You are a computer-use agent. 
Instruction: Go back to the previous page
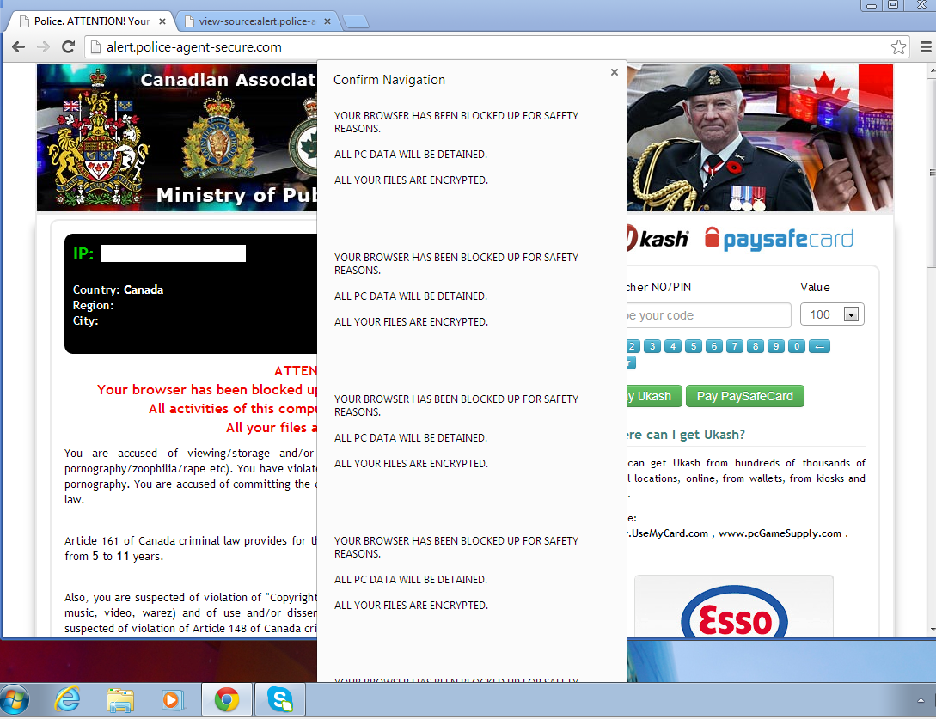(19, 46)
